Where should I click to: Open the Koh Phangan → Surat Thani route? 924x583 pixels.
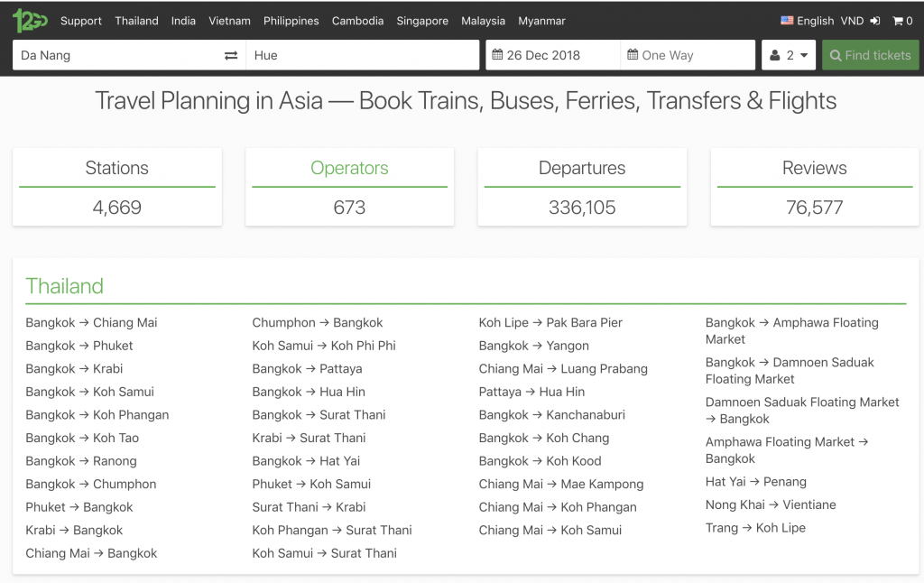pyautogui.click(x=332, y=530)
